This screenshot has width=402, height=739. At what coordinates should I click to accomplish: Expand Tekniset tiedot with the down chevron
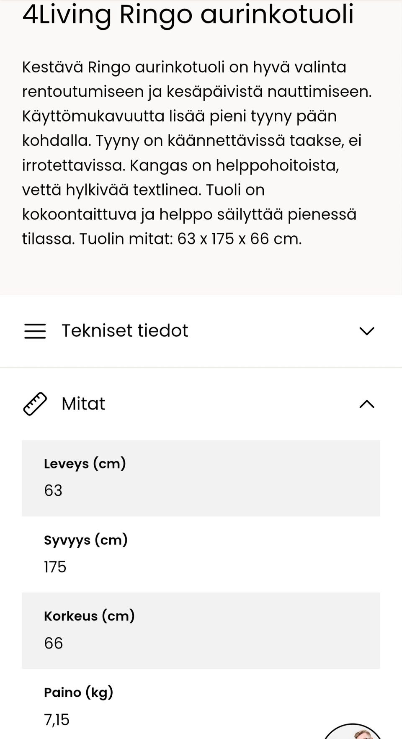tap(367, 331)
